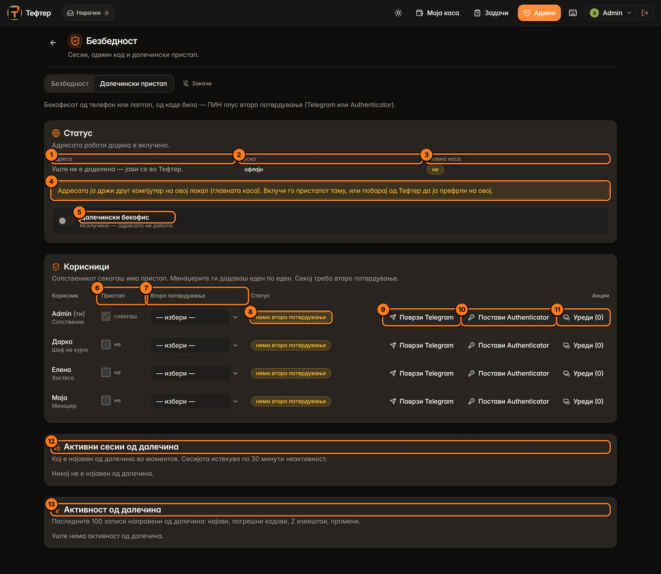The height and width of the screenshot is (574, 661).
Task: Open the on-screen keyboard icon
Action: pyautogui.click(x=573, y=13)
